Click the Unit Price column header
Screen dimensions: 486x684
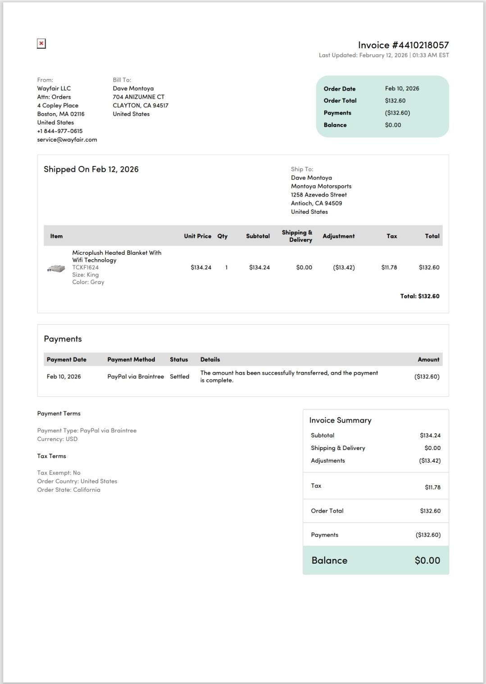click(x=197, y=236)
